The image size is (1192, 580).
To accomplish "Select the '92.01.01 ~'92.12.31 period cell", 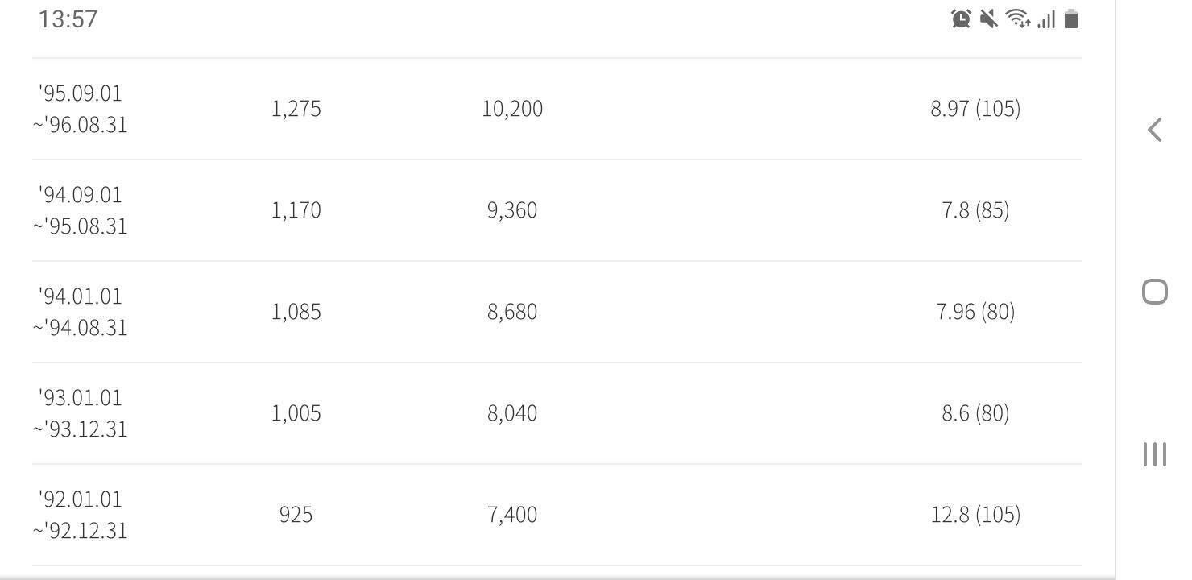I will coord(81,515).
